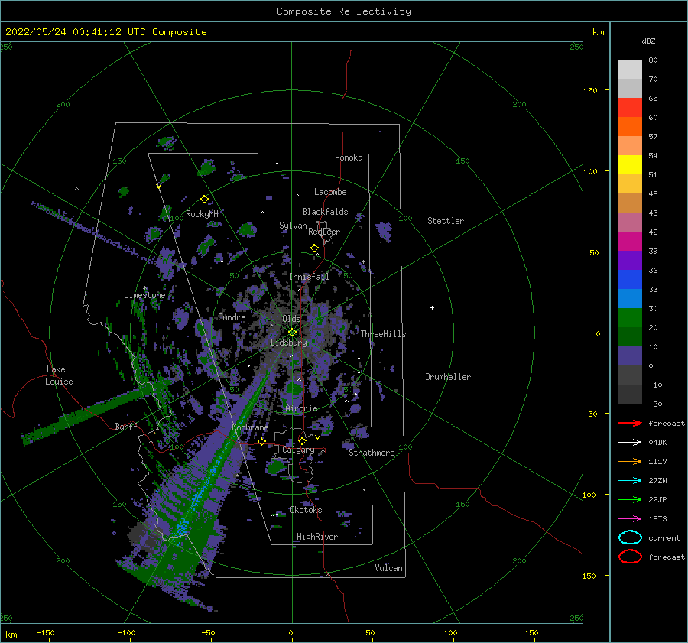Image resolution: width=688 pixels, height=643 pixels.
Task: Click the km unit label at top right
Action: [598, 32]
